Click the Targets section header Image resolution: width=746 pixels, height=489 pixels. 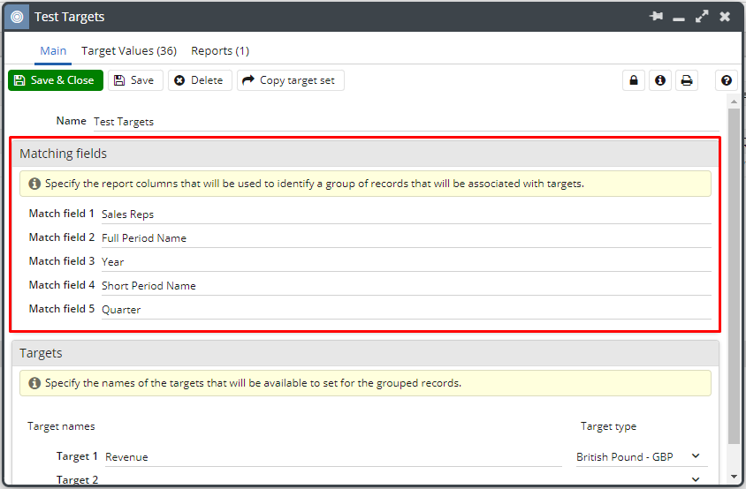click(365, 353)
